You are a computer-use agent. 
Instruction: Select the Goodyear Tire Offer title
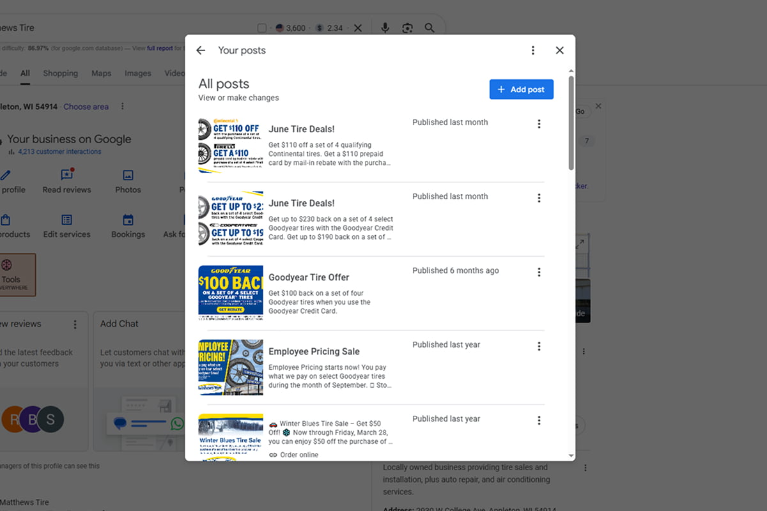click(x=309, y=277)
